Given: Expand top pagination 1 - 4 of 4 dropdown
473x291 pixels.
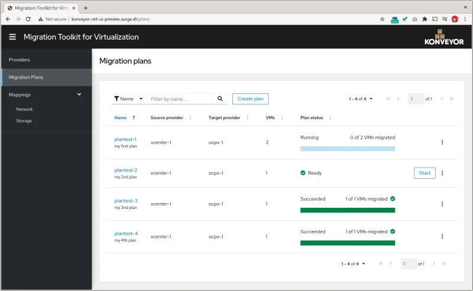Looking at the screenshot, I should (x=361, y=99).
